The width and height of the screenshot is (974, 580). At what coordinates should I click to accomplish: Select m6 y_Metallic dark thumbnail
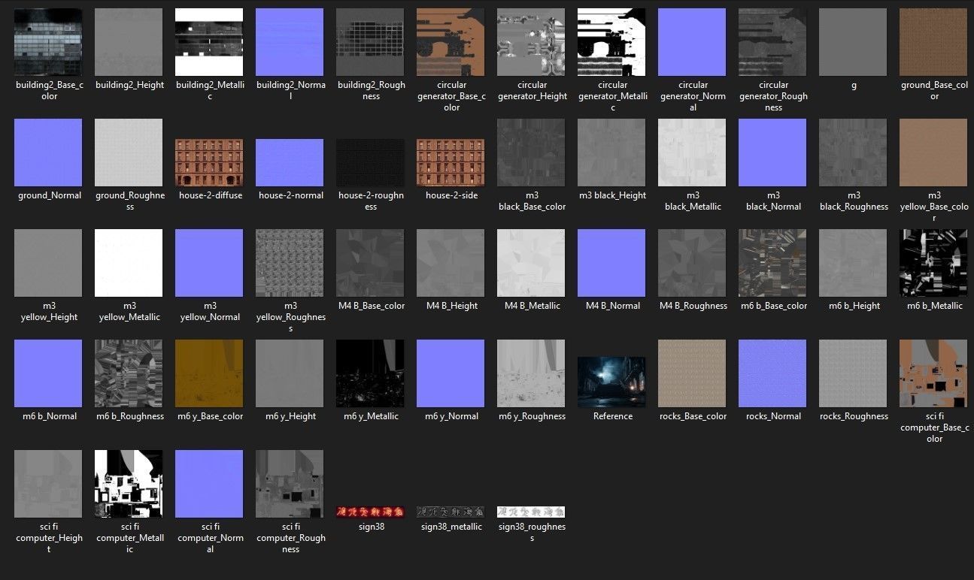pos(370,373)
